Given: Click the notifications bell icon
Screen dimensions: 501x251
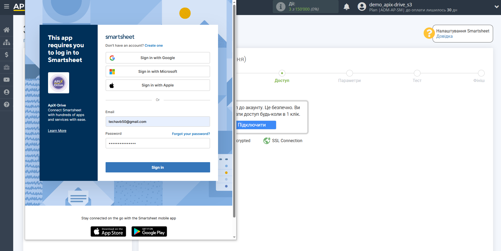Looking at the screenshot, I should pyautogui.click(x=347, y=7).
